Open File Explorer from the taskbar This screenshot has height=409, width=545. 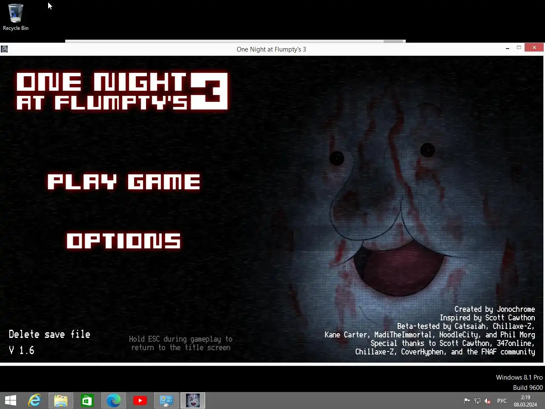click(61, 400)
